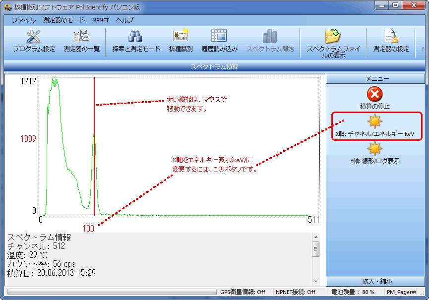Image resolution: width=429 pixels, height=300 pixels.
Task: Click scroll up arrow in spectrum info
Action: pos(316,237)
